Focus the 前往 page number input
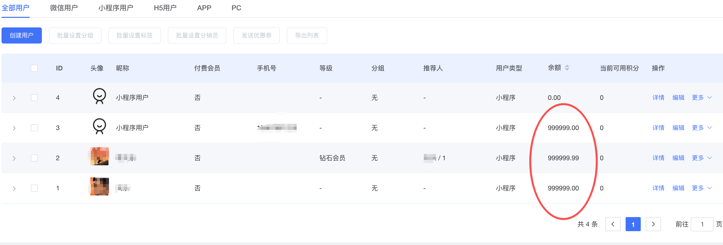This screenshot has width=723, height=245. coord(702,224)
